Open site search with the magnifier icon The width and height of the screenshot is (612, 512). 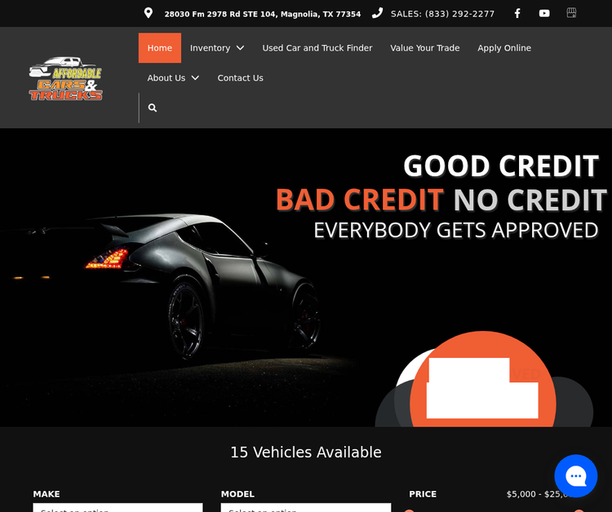coord(153,108)
